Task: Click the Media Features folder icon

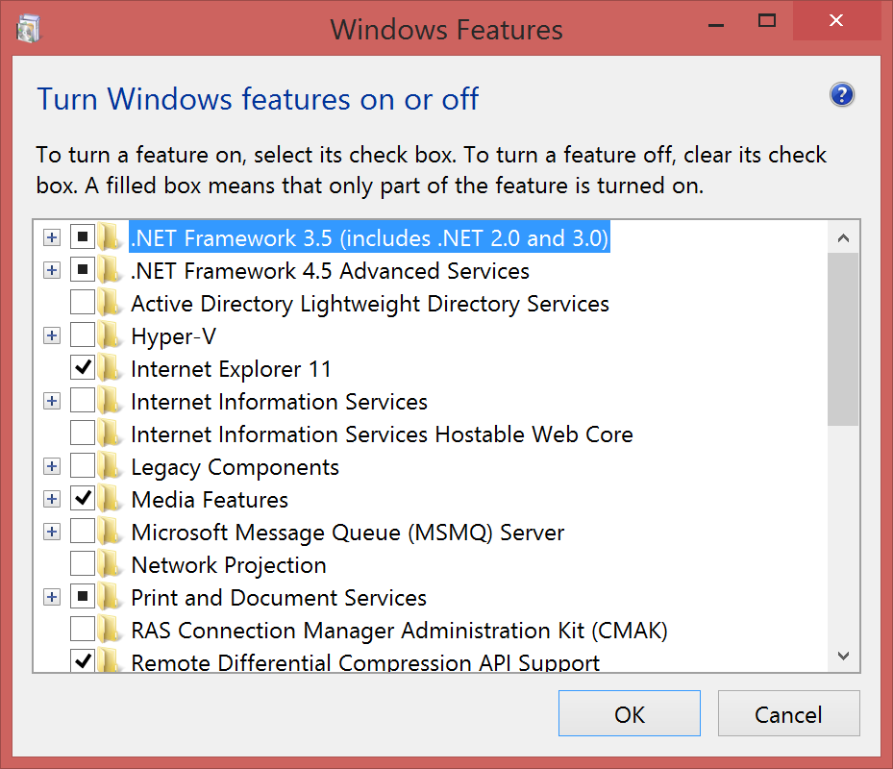Action: click(x=109, y=499)
